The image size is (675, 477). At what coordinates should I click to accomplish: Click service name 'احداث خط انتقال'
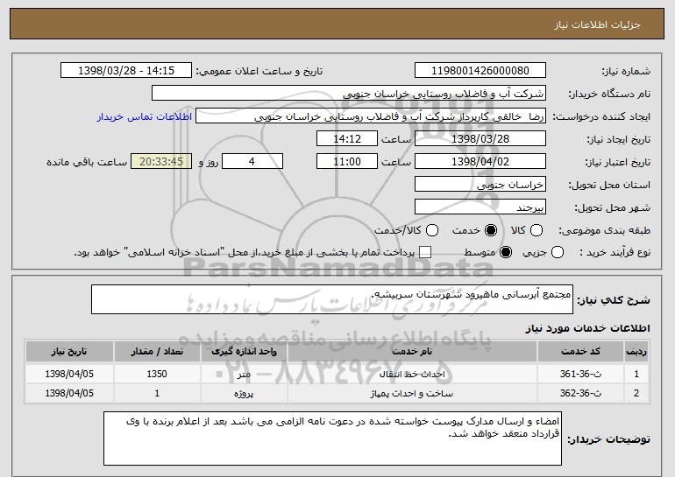412,374
